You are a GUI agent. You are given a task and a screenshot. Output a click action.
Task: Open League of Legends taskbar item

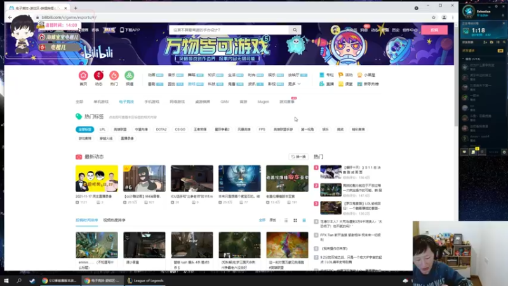click(x=145, y=280)
